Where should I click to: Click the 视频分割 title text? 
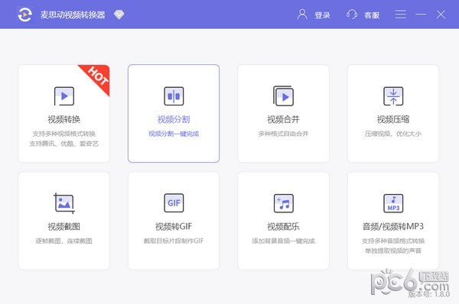(174, 119)
